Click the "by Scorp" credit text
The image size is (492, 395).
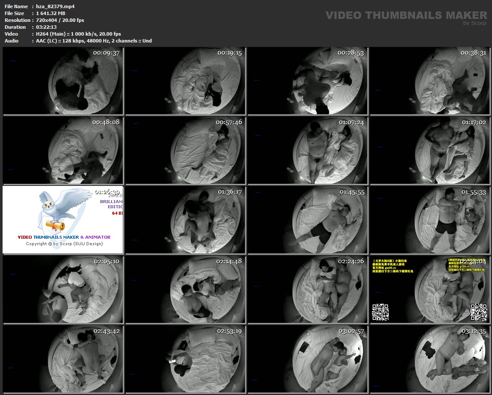pos(475,23)
